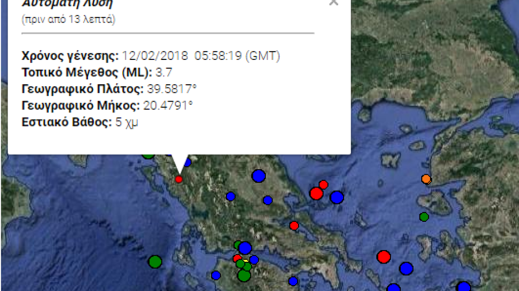This screenshot has height=291, width=519.
Task: Select the red marker in the eastern Aegean
Action: click(383, 256)
